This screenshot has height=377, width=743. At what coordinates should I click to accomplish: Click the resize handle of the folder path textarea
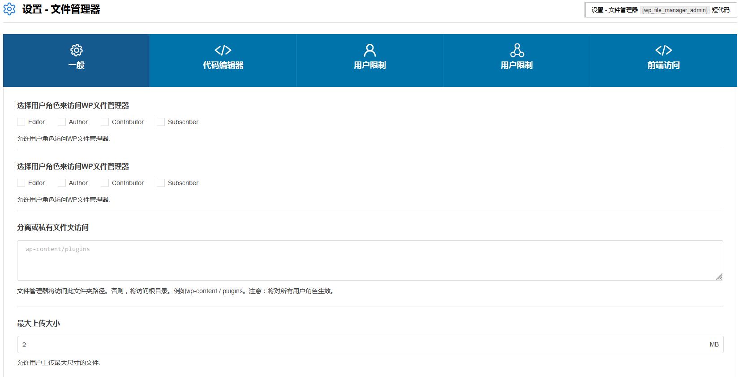[719, 277]
